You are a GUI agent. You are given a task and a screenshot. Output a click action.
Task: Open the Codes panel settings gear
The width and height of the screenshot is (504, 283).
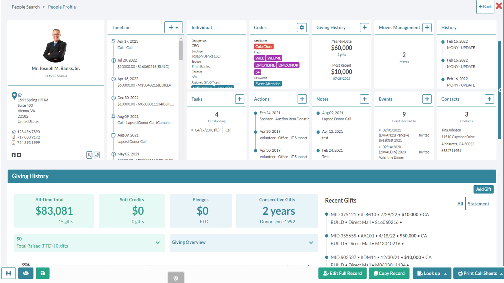(302, 28)
